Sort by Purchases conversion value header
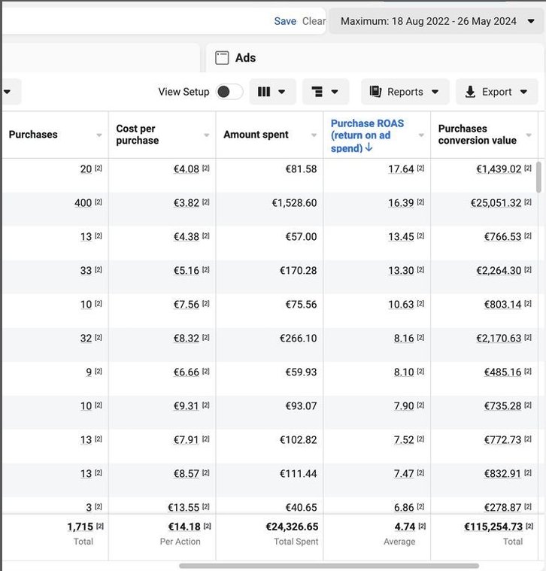 [477, 135]
